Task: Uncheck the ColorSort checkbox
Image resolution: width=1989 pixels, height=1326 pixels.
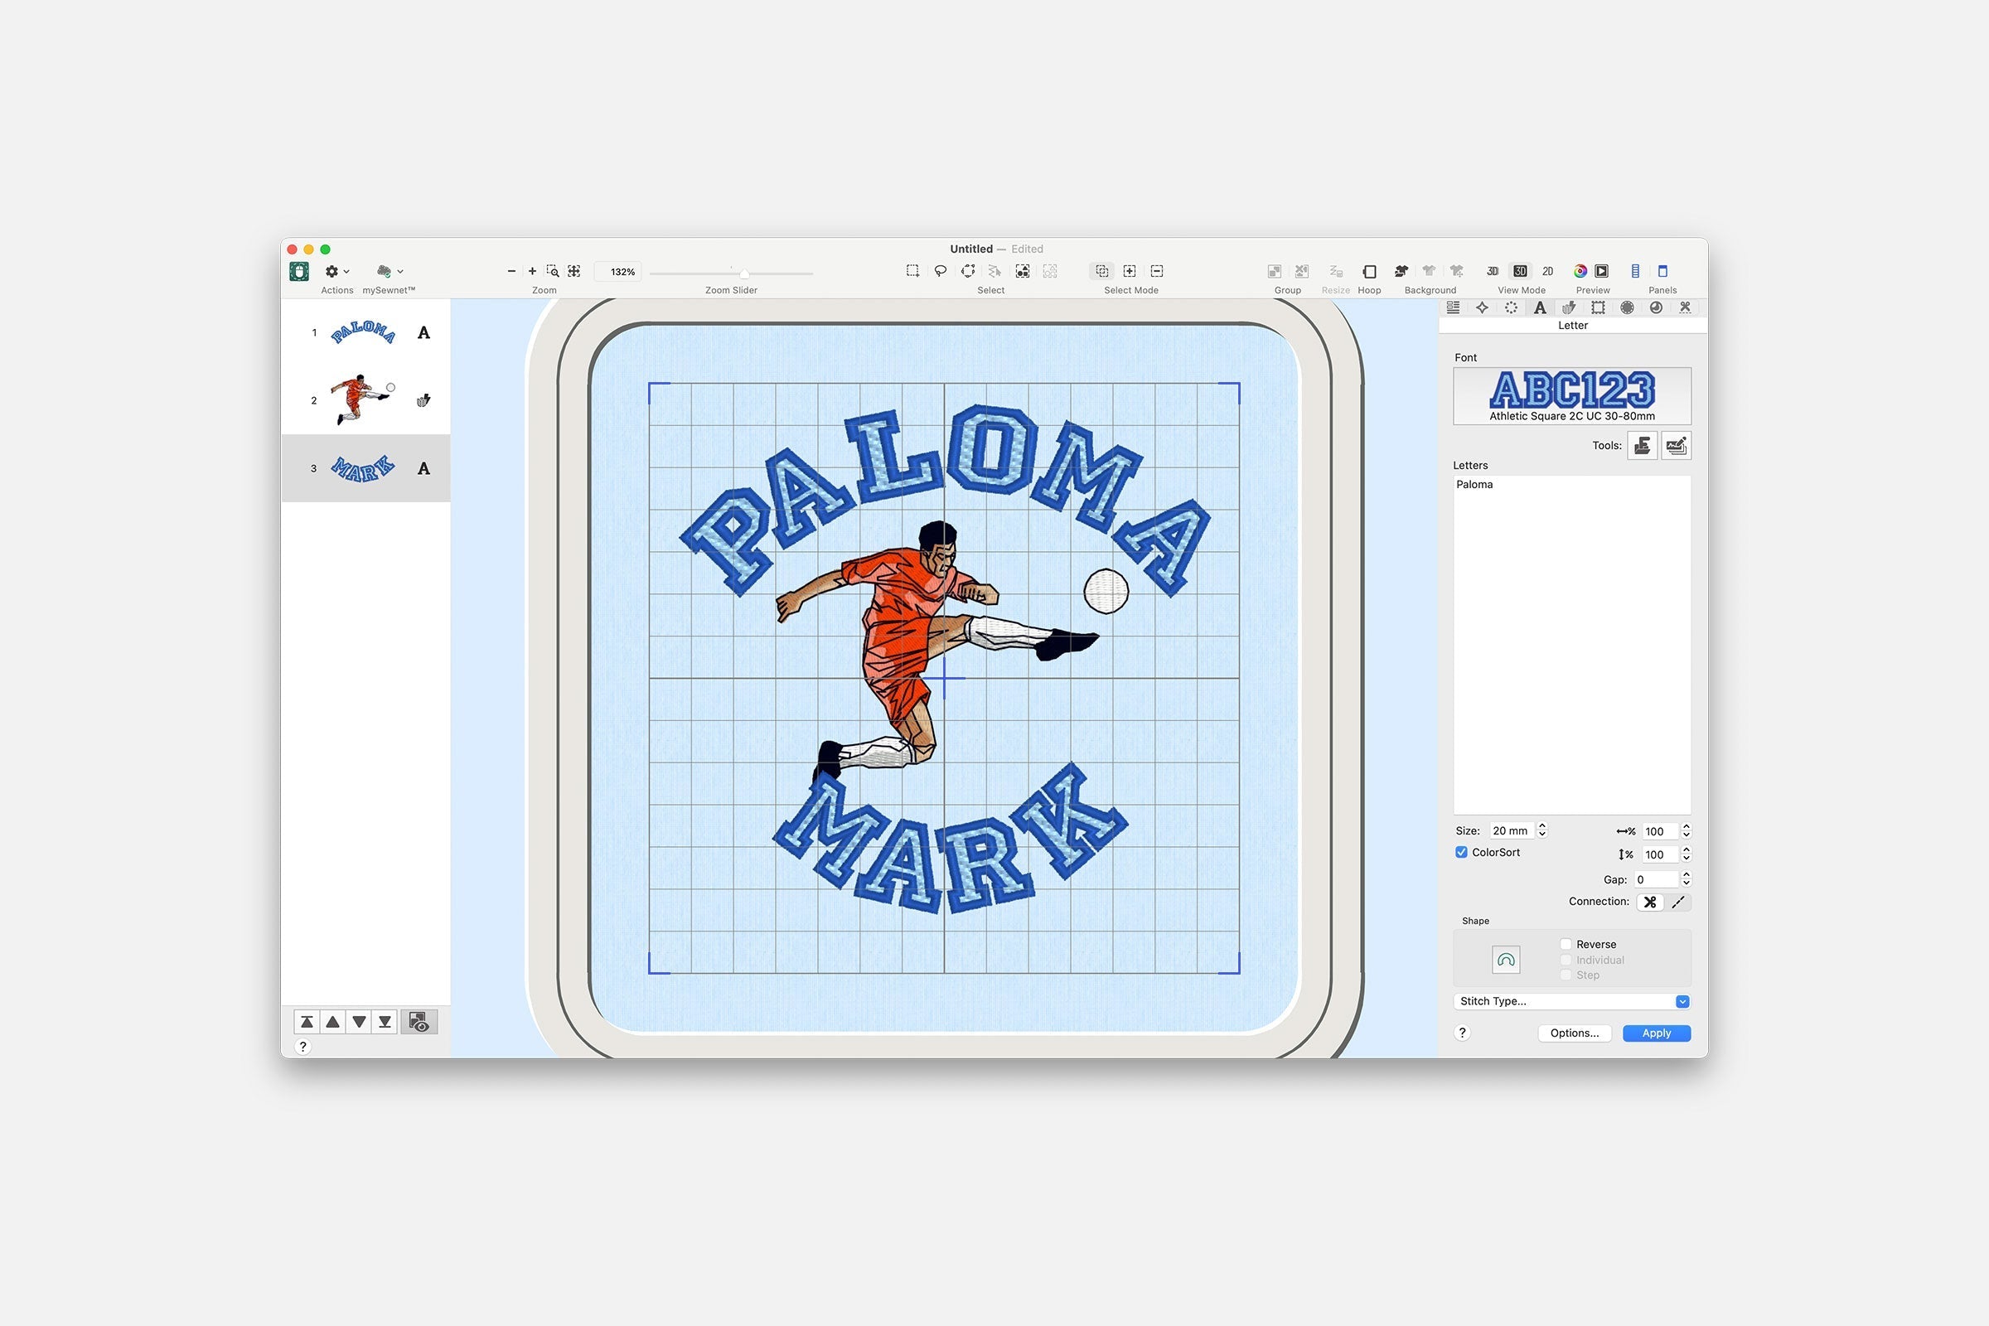Action: coord(1461,853)
